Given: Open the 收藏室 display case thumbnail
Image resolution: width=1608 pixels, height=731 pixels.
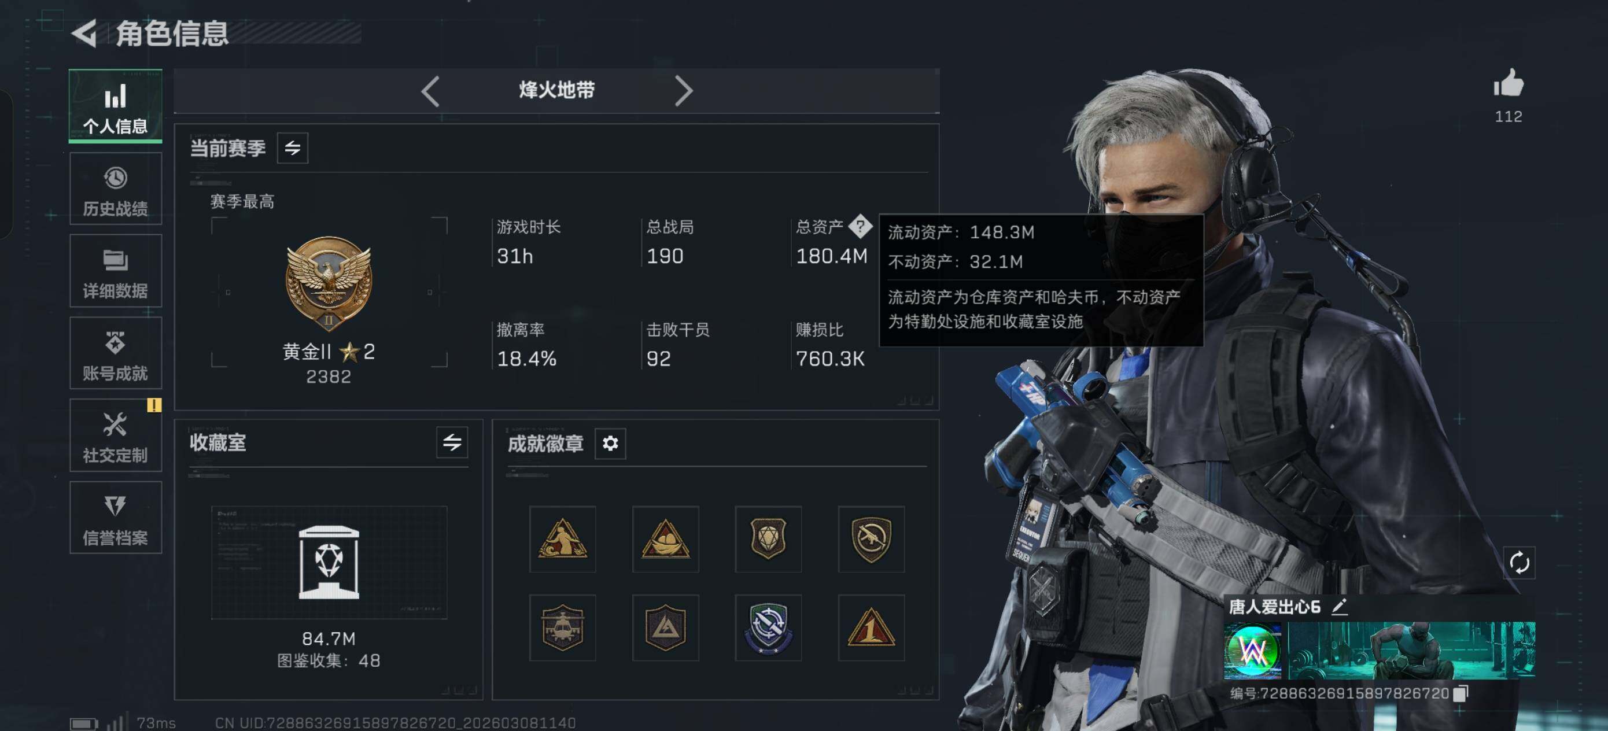Looking at the screenshot, I should tap(329, 563).
